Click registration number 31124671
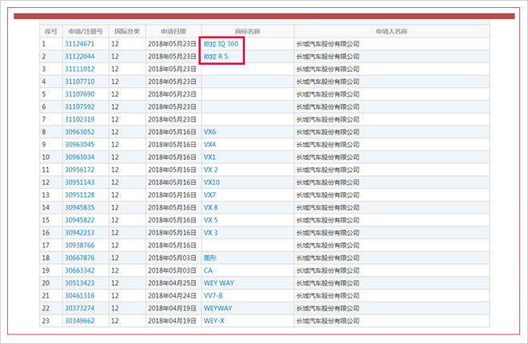Image resolution: width=528 pixels, height=344 pixels. tap(80, 44)
